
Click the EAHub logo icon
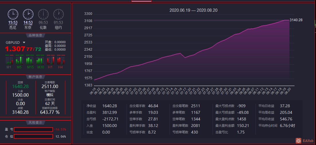(x=299, y=141)
